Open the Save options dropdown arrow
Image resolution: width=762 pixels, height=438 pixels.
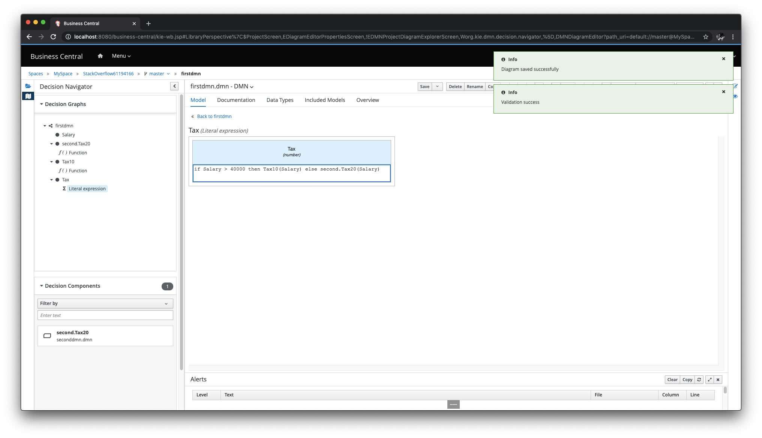point(437,87)
